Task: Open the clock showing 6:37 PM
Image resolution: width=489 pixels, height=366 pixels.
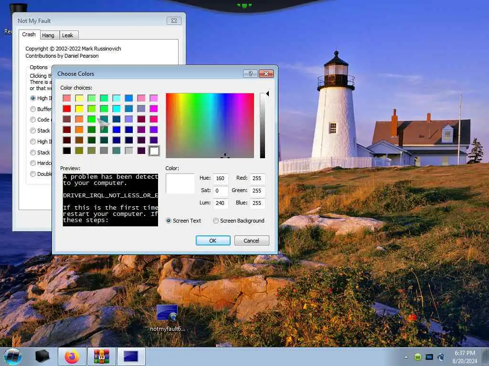Action: [x=465, y=357]
